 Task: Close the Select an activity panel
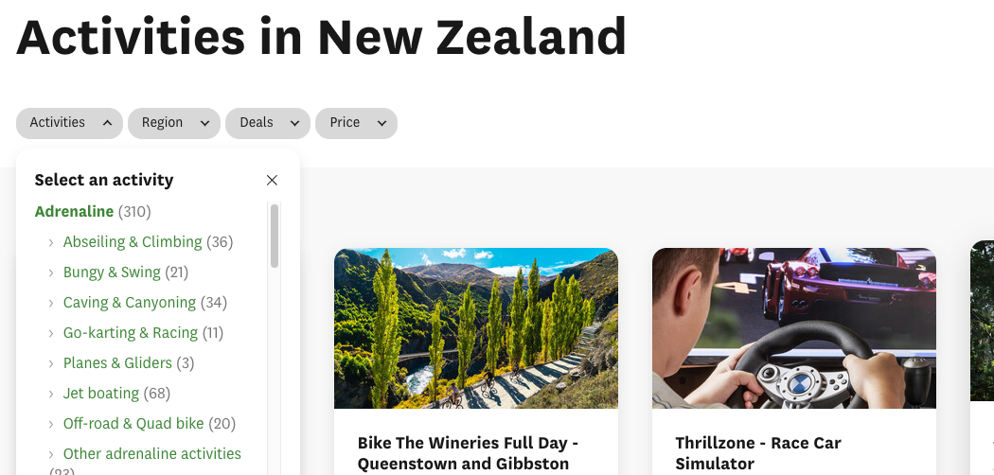(272, 180)
